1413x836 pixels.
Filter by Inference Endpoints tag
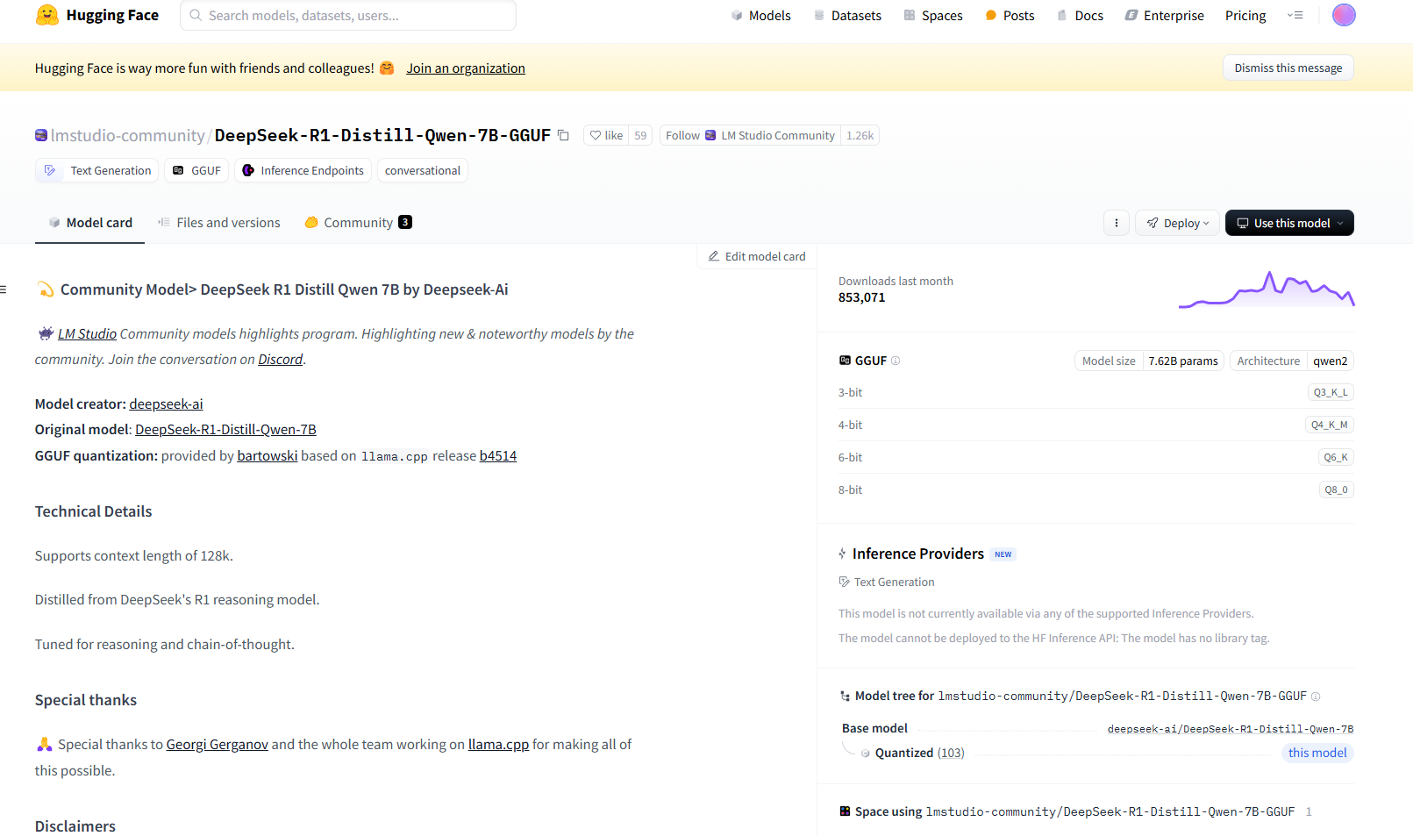[303, 170]
